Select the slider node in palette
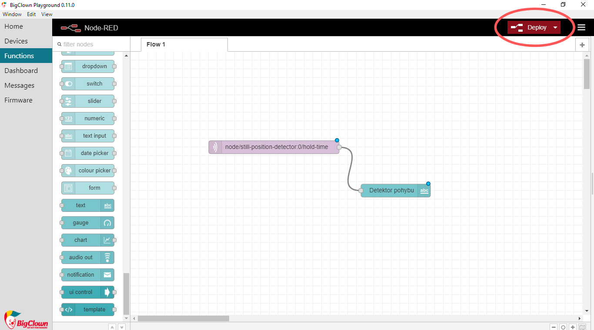The height and width of the screenshot is (330, 594). [x=88, y=101]
